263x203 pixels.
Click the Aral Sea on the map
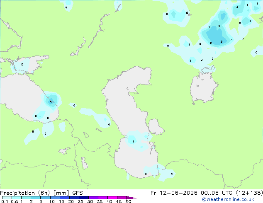pyautogui.click(x=203, y=87)
